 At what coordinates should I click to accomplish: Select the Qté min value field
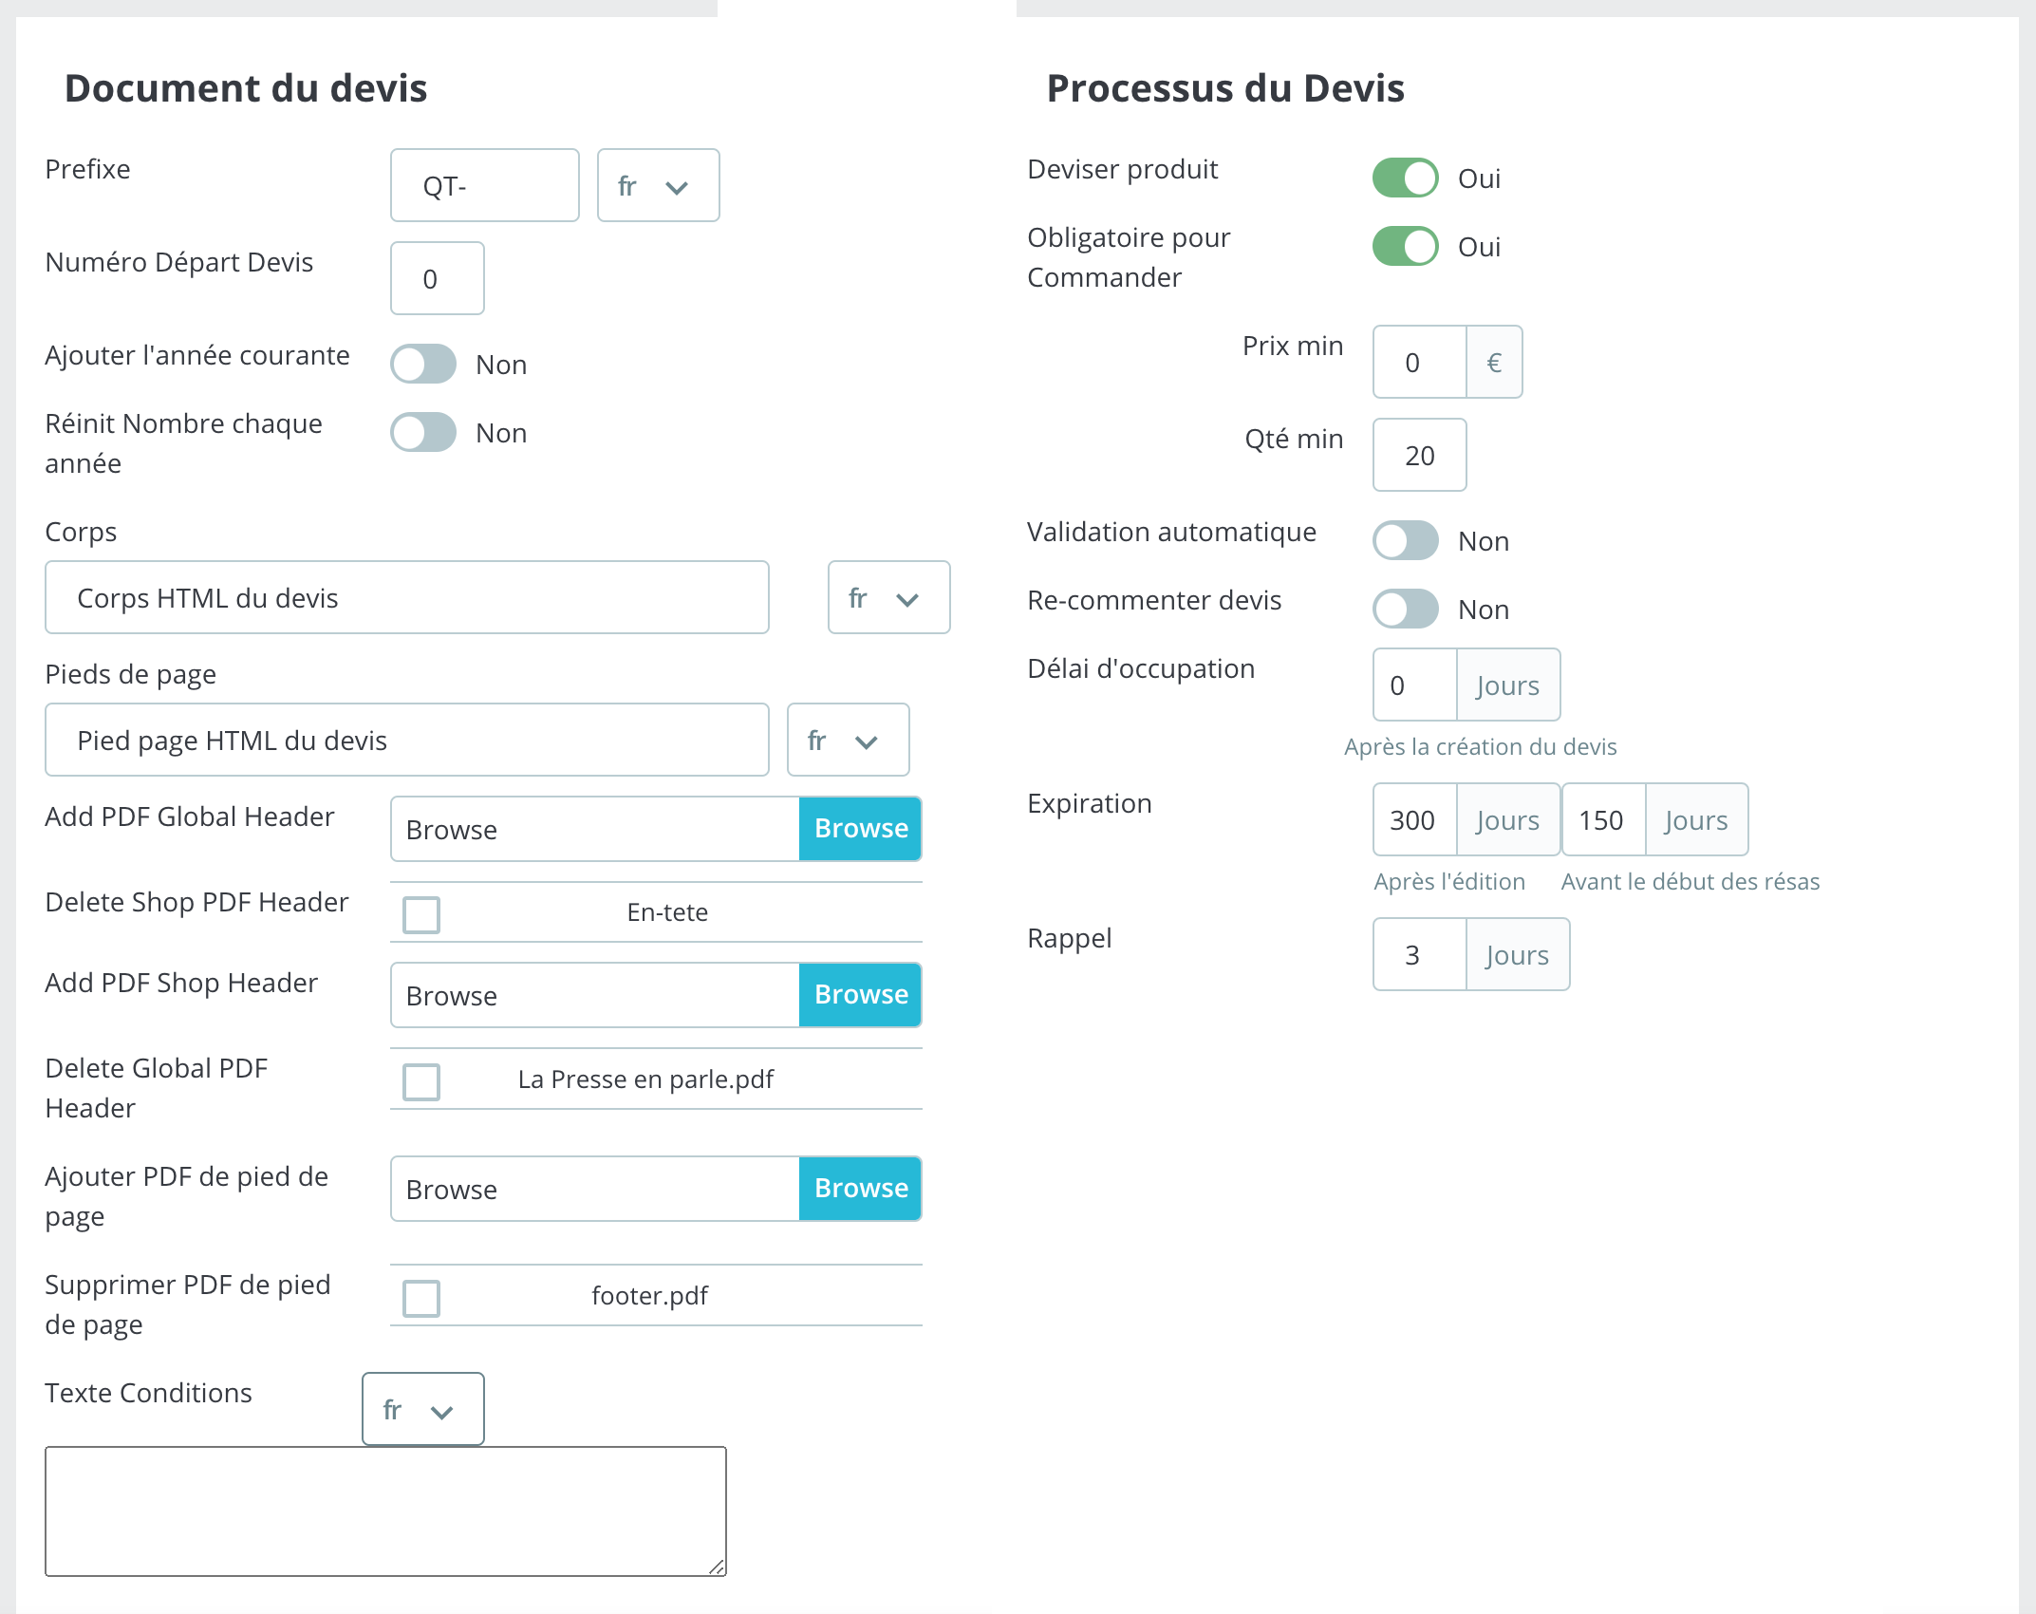pos(1418,455)
